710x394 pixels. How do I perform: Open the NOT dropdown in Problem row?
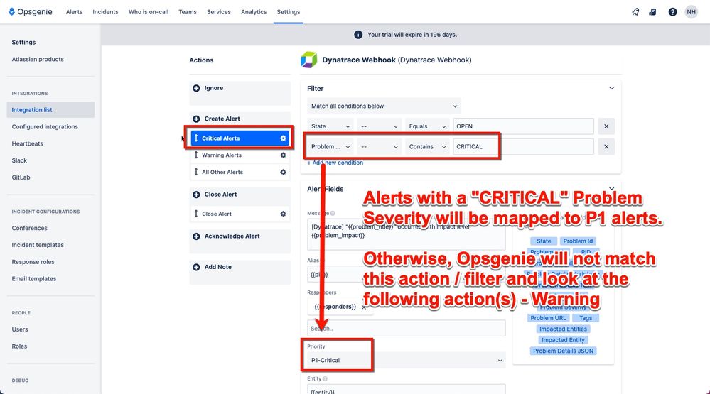coord(380,146)
